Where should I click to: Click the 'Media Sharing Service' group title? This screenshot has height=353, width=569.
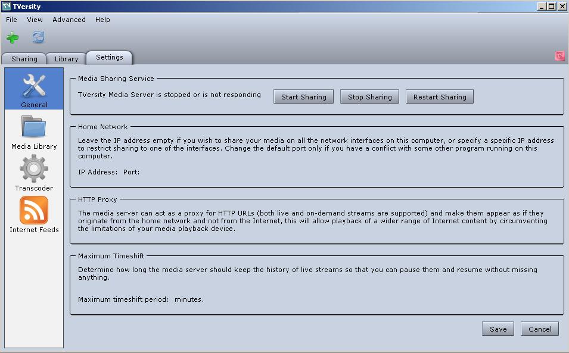coord(116,79)
